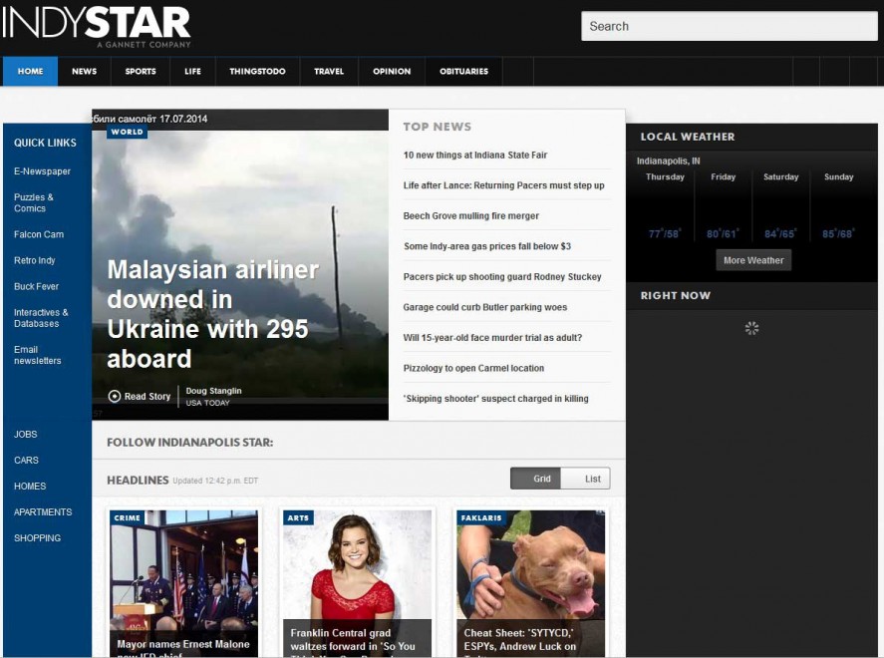Click the ARTS tag on the Franklin Central story

tap(298, 517)
